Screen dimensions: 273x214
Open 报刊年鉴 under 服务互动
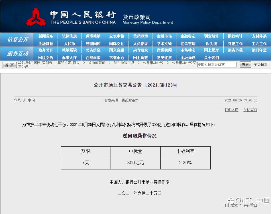coord(259,50)
